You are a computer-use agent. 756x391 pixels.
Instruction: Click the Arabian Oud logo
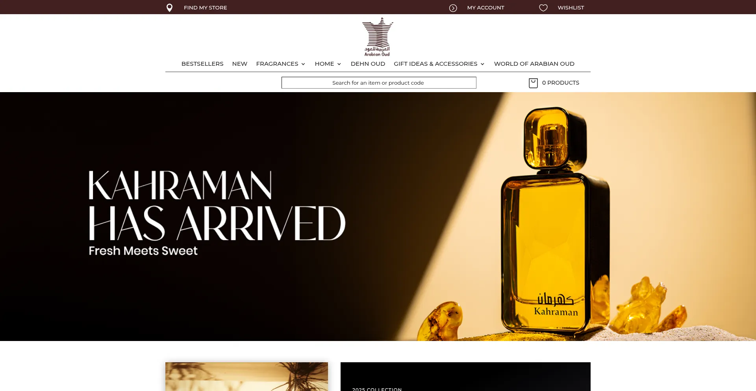pyautogui.click(x=378, y=37)
